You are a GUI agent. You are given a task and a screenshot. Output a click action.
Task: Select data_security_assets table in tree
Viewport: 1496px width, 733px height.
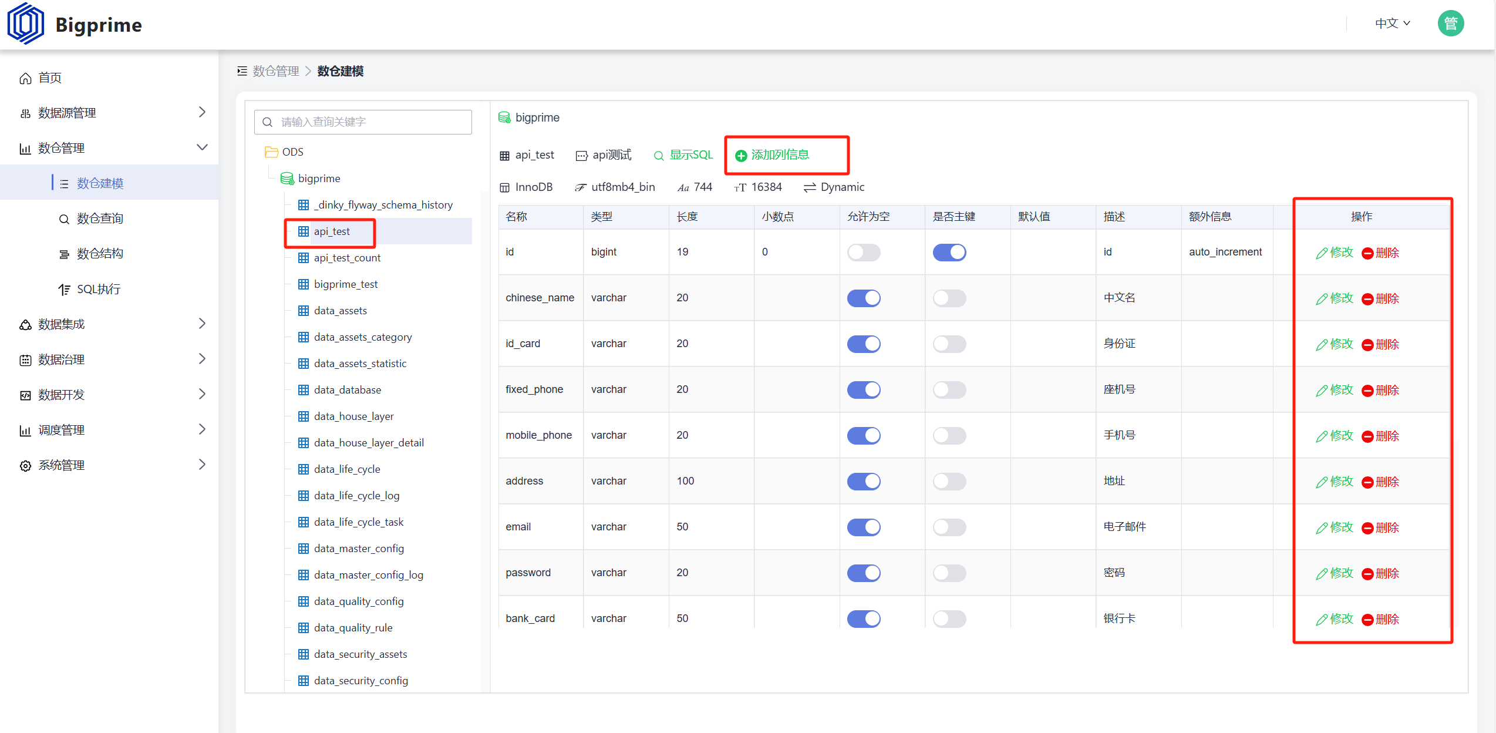(x=360, y=654)
